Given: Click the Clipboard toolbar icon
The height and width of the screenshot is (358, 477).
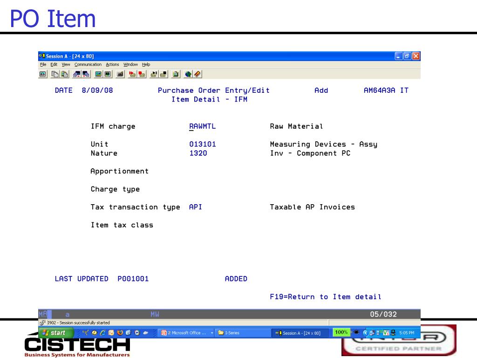Looking at the screenshot, I should pos(176,74).
